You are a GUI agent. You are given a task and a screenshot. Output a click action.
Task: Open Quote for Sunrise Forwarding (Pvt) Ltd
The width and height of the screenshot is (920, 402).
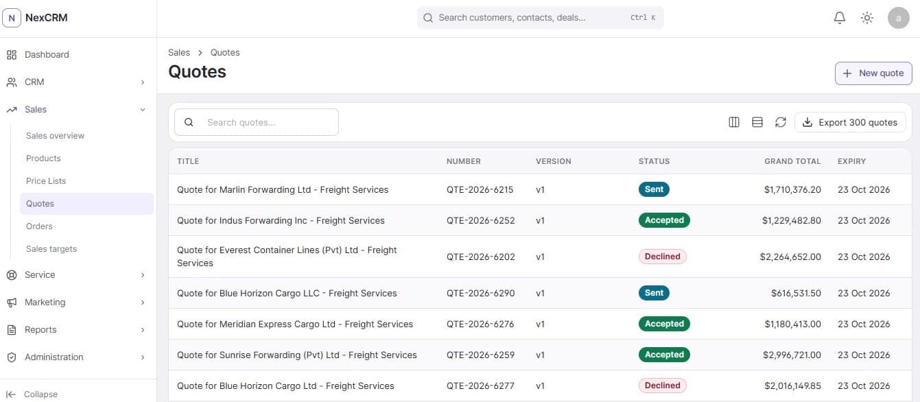point(297,355)
